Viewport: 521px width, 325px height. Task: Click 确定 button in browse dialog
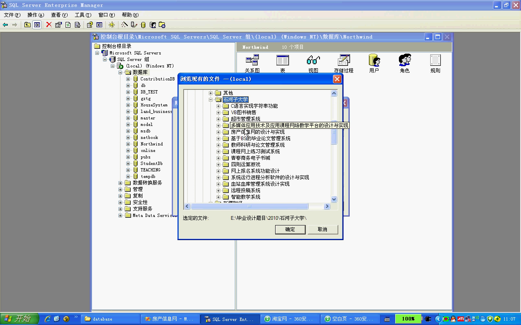click(x=290, y=230)
